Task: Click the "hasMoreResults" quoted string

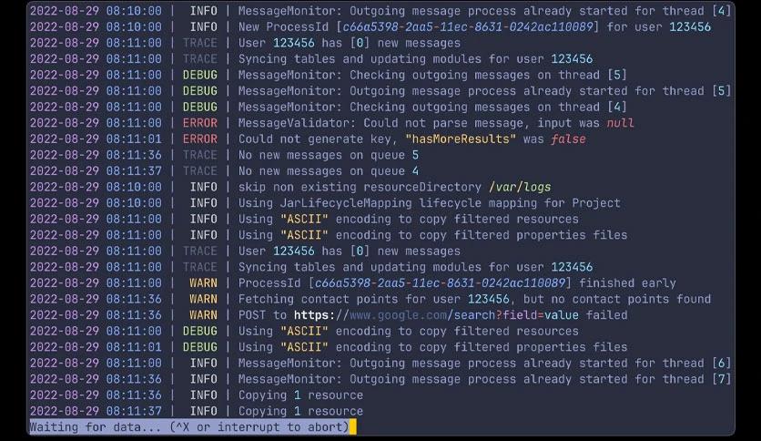Action: tap(461, 138)
